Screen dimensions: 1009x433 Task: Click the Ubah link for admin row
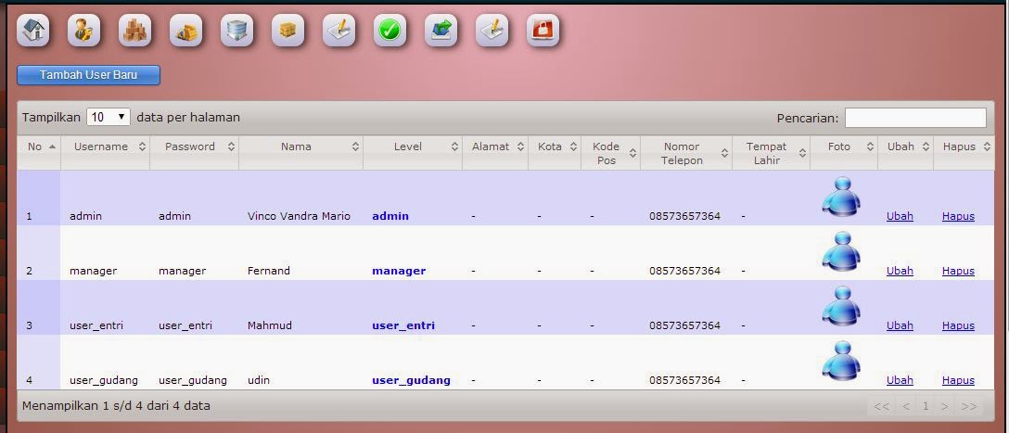900,216
